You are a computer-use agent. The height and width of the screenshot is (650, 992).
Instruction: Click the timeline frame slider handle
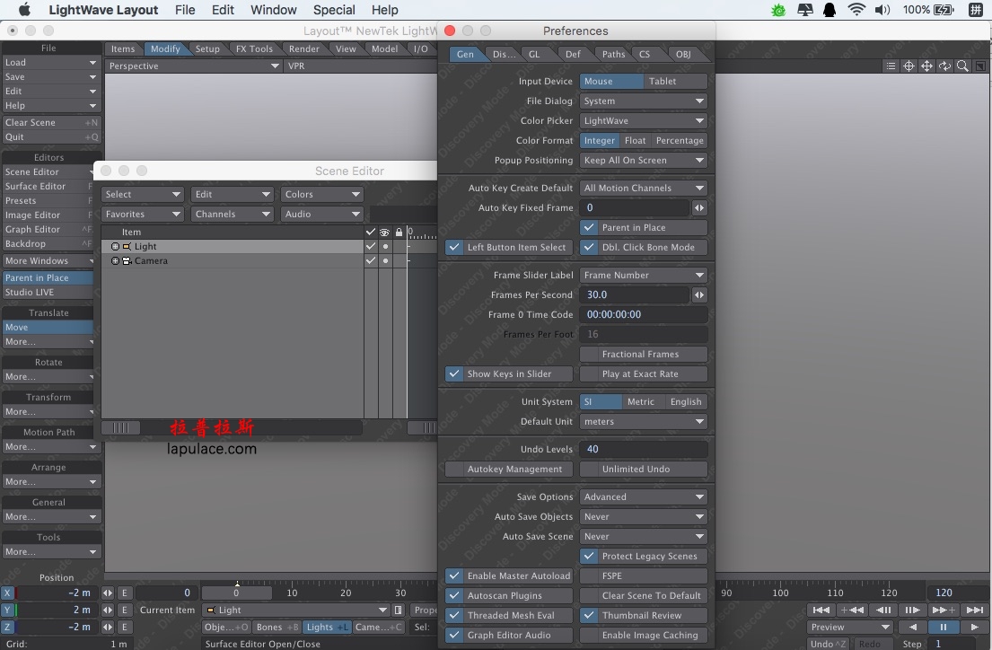(x=237, y=593)
